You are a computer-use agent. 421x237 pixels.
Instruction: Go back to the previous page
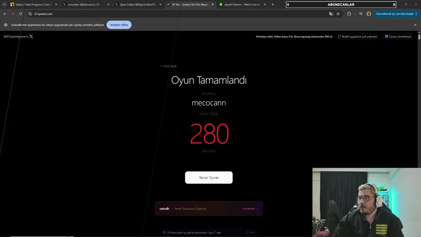[5, 14]
